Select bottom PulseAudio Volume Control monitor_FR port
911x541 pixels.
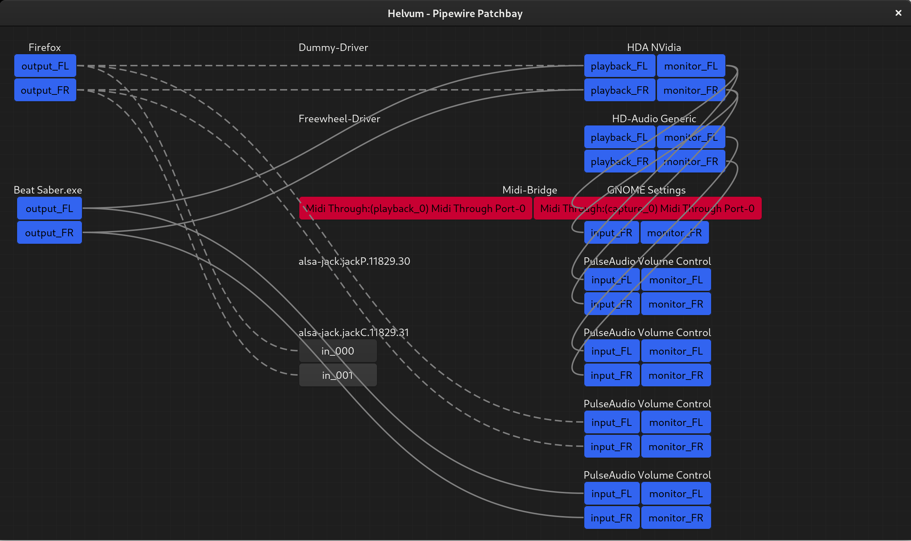pyautogui.click(x=676, y=518)
